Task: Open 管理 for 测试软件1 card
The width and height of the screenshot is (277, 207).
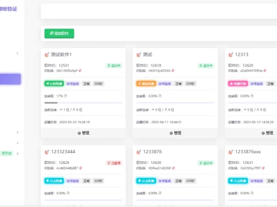Action: point(83,133)
